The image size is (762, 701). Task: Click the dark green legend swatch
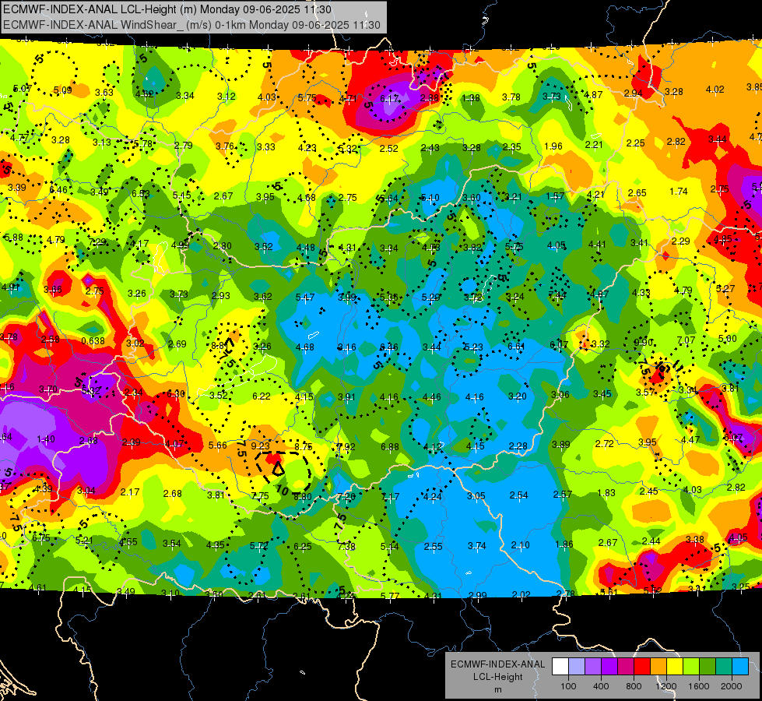(708, 667)
